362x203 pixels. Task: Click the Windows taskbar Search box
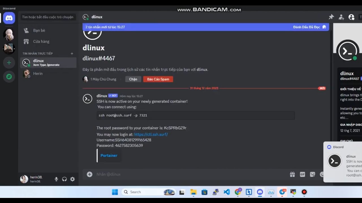[x=149, y=192]
